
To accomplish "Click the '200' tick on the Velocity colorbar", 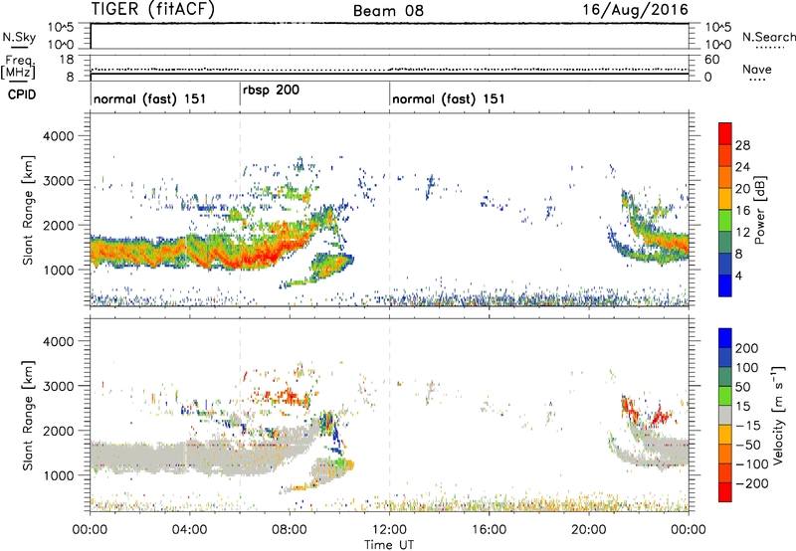I will point(747,348).
